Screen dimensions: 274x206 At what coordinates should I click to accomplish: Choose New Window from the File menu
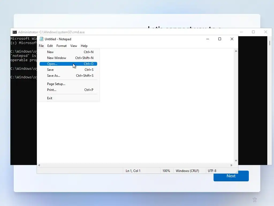68,58
